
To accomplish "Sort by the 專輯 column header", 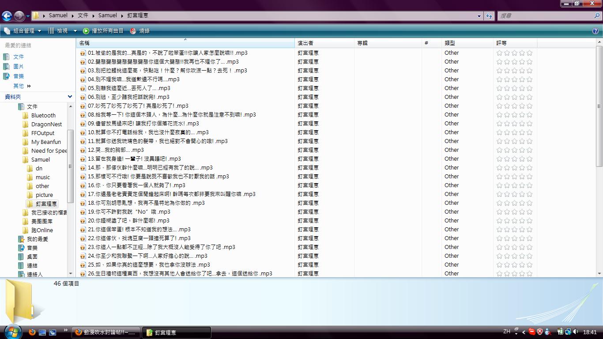I will 388,43.
